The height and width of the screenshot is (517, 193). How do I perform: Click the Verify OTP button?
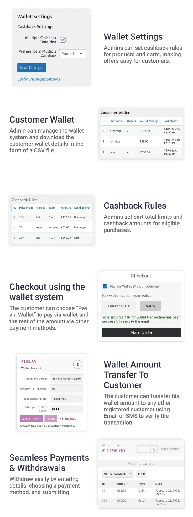[x=151, y=306]
